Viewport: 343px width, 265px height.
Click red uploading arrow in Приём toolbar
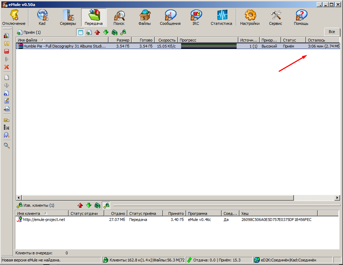97,33
